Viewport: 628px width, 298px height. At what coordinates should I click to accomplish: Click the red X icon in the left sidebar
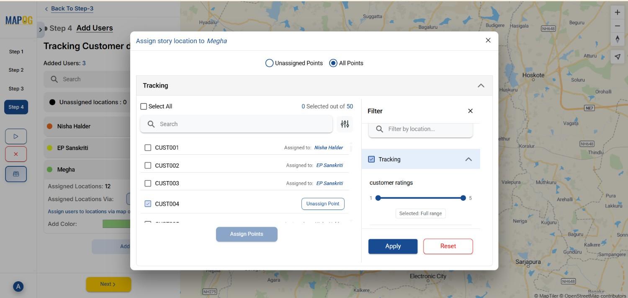point(16,153)
